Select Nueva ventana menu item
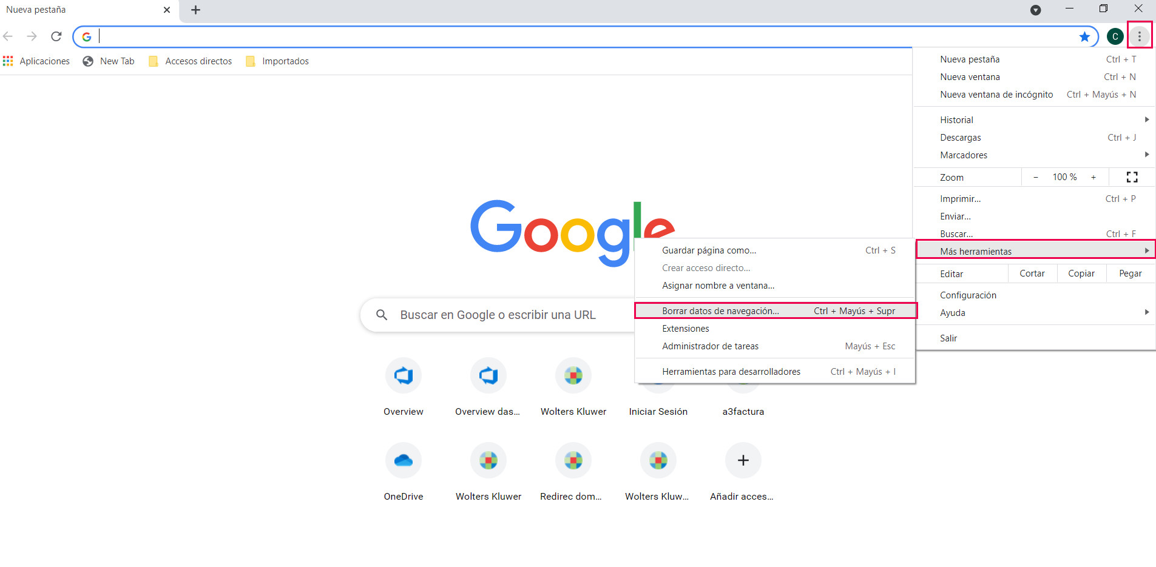This screenshot has height=567, width=1156. 1035,77
